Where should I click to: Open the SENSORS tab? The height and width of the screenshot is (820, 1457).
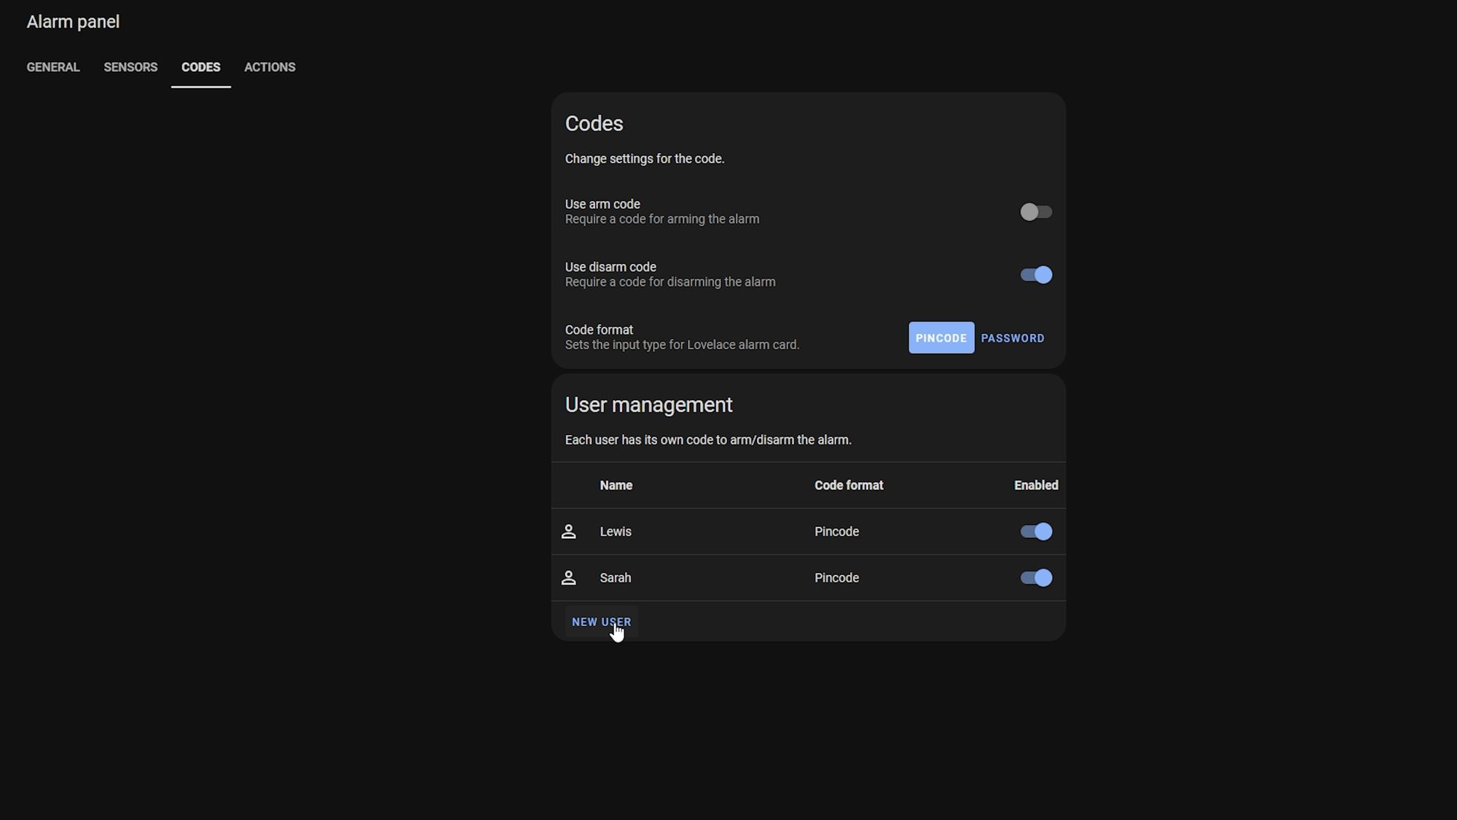(130, 67)
